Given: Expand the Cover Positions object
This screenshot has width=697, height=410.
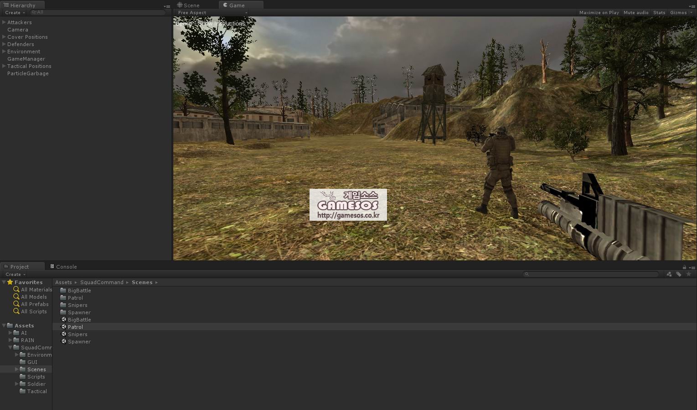Looking at the screenshot, I should pos(4,37).
